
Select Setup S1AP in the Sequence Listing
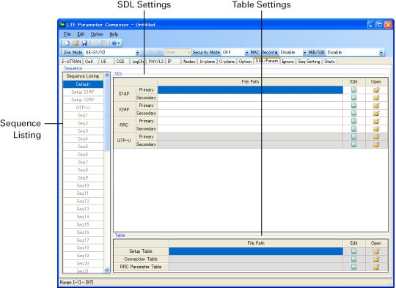point(83,92)
